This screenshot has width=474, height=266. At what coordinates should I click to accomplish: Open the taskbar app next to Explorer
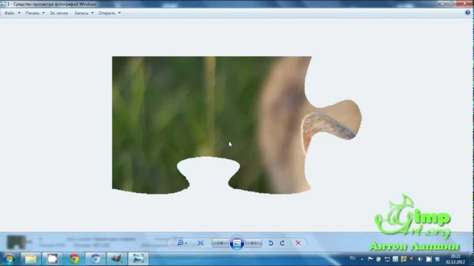53,259
